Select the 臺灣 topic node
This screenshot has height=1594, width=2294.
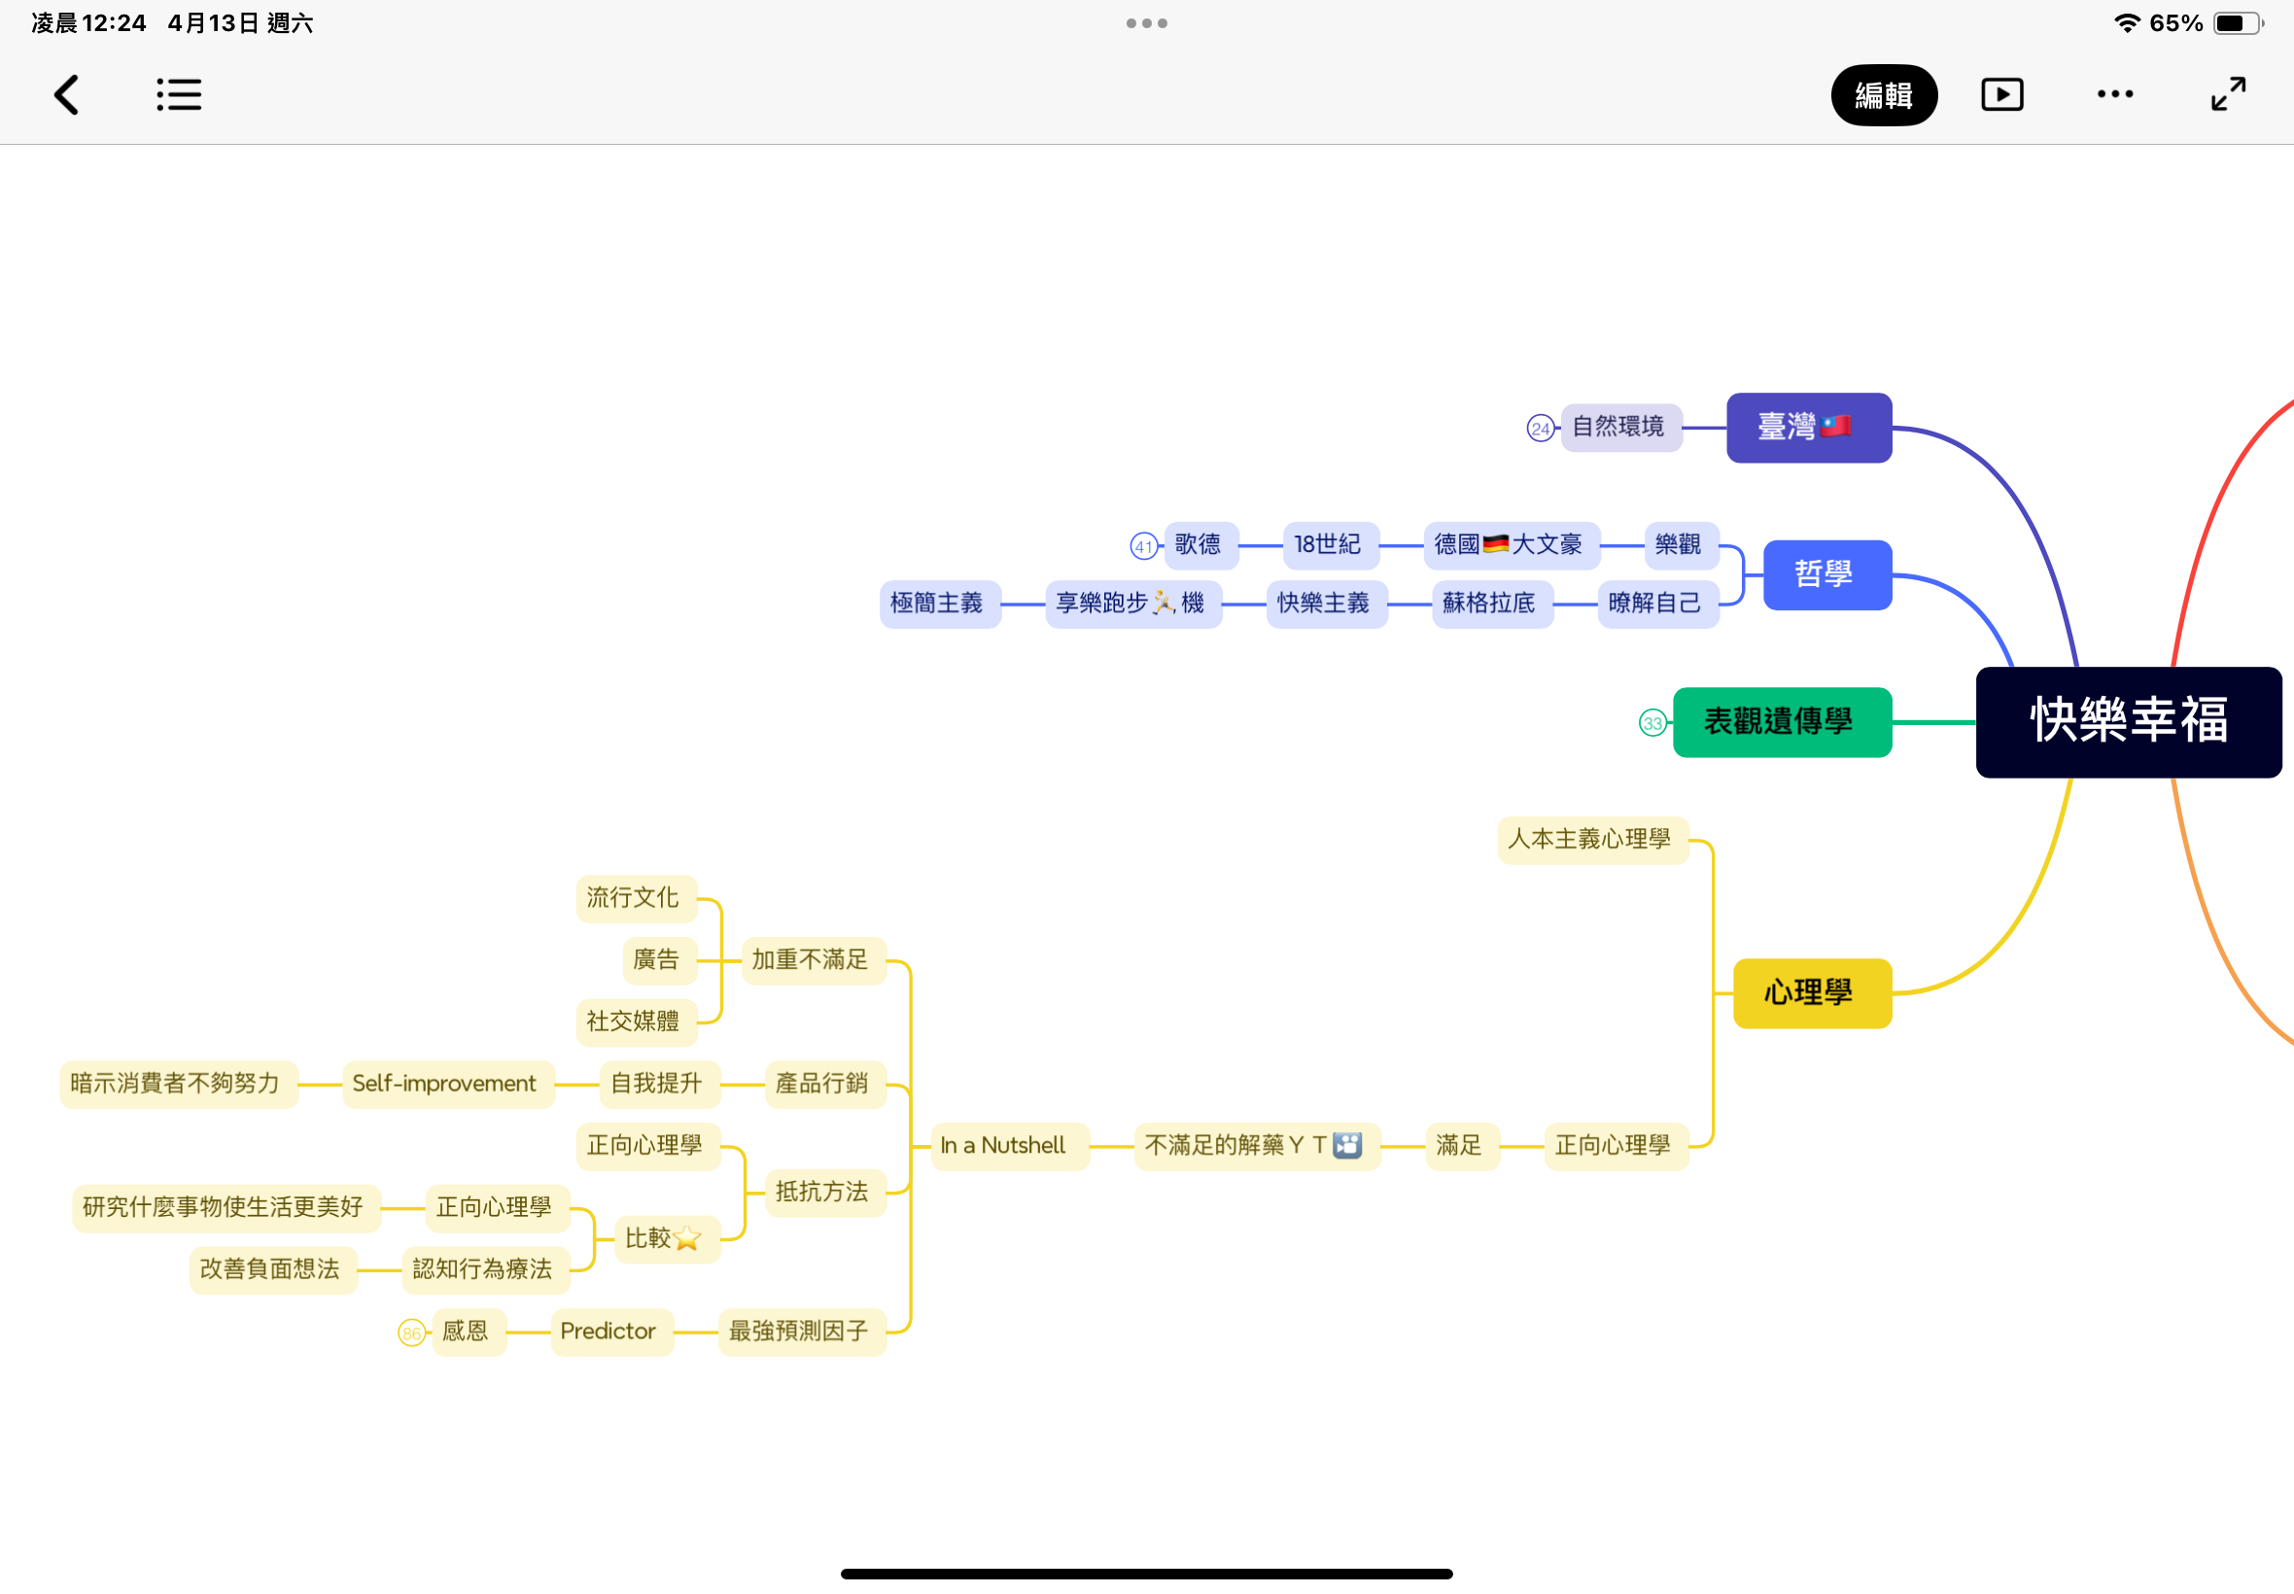[x=1809, y=428]
